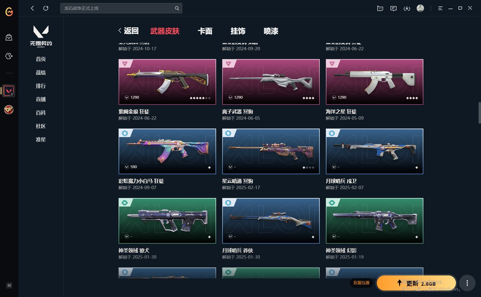Click the 区服互通 button

pyautogui.click(x=362, y=283)
